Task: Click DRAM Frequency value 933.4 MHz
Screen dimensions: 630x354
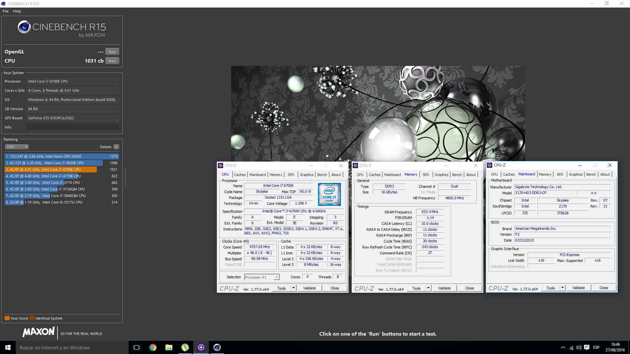Action: pos(430,212)
